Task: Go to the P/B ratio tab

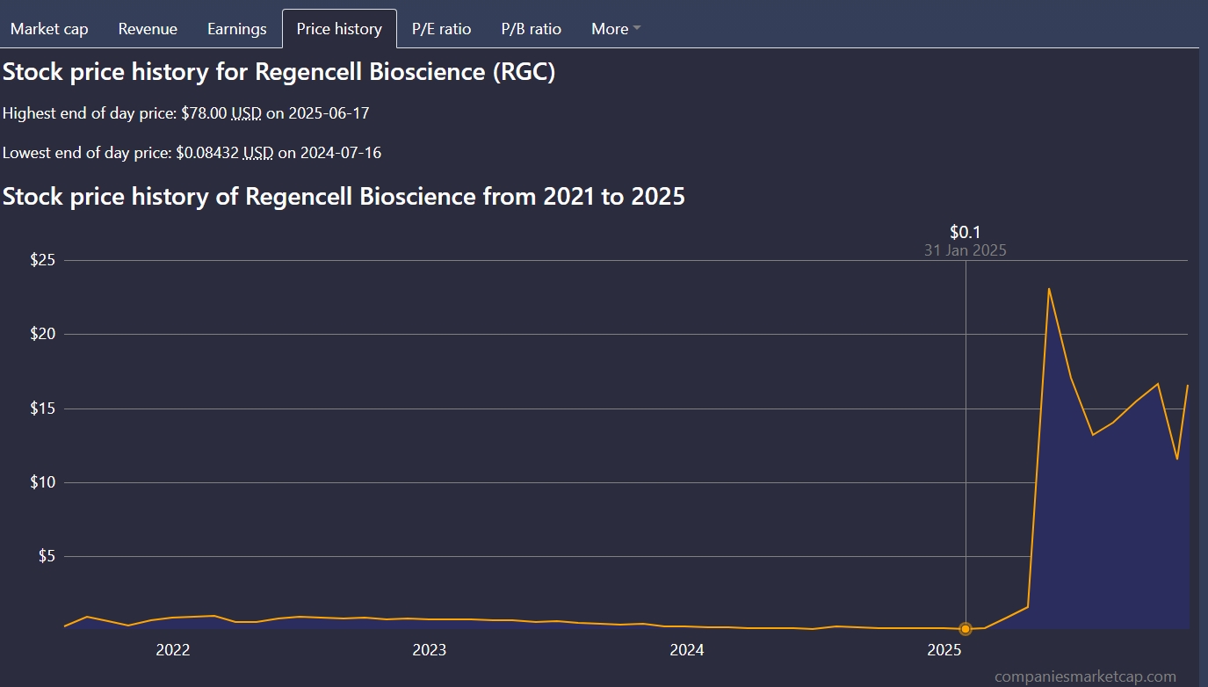Action: [532, 29]
